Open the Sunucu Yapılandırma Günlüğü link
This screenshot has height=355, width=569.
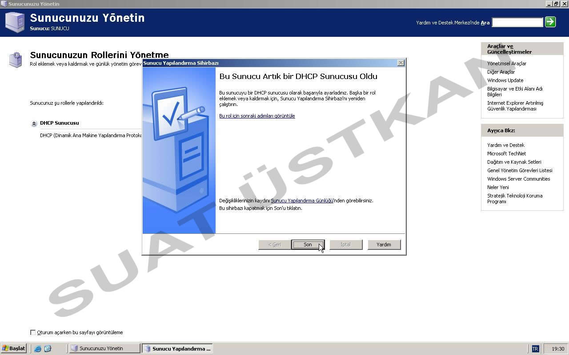coord(302,201)
